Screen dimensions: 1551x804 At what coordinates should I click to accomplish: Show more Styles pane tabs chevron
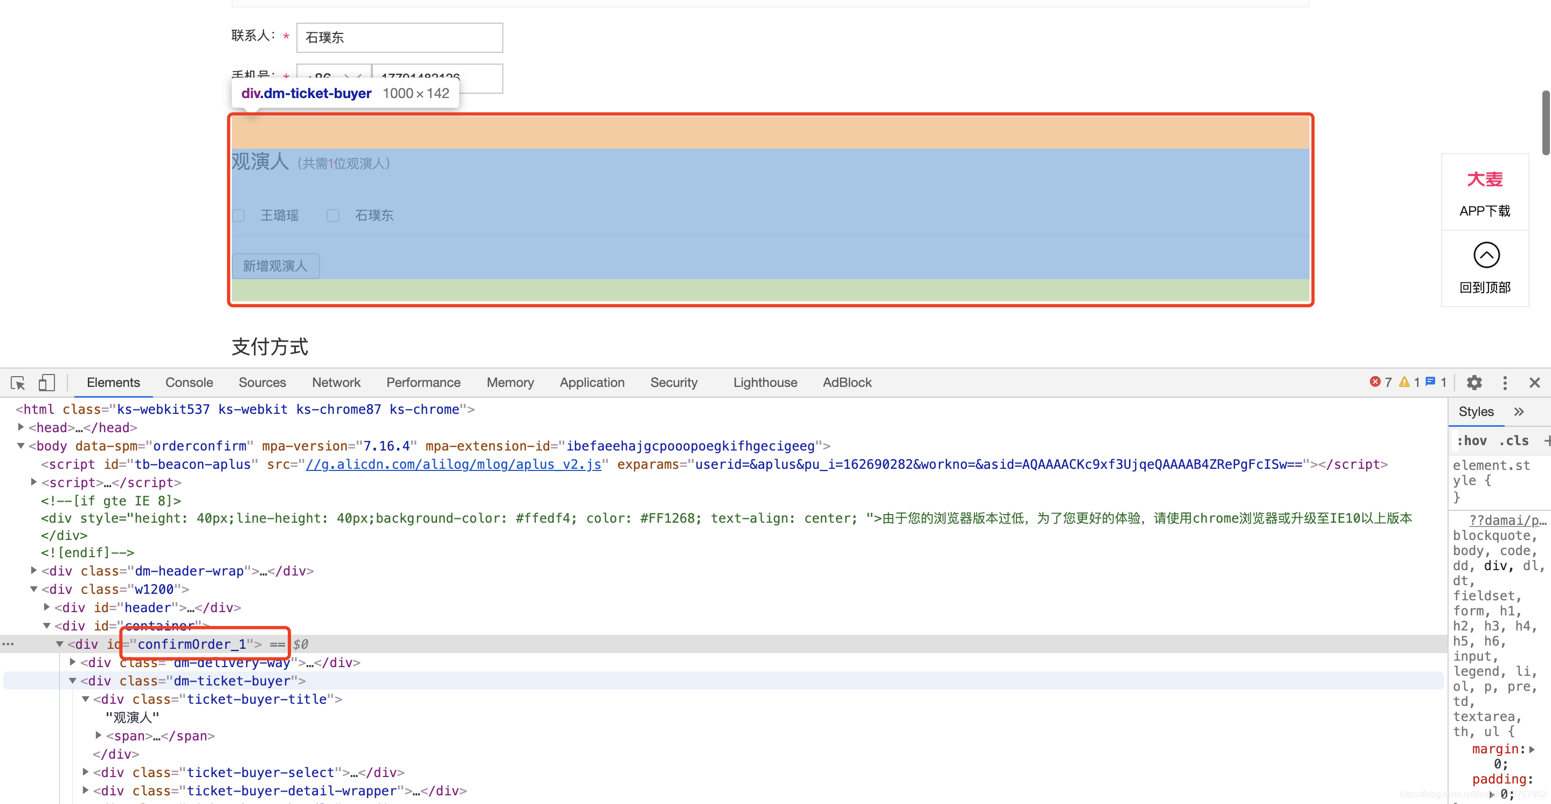point(1519,411)
